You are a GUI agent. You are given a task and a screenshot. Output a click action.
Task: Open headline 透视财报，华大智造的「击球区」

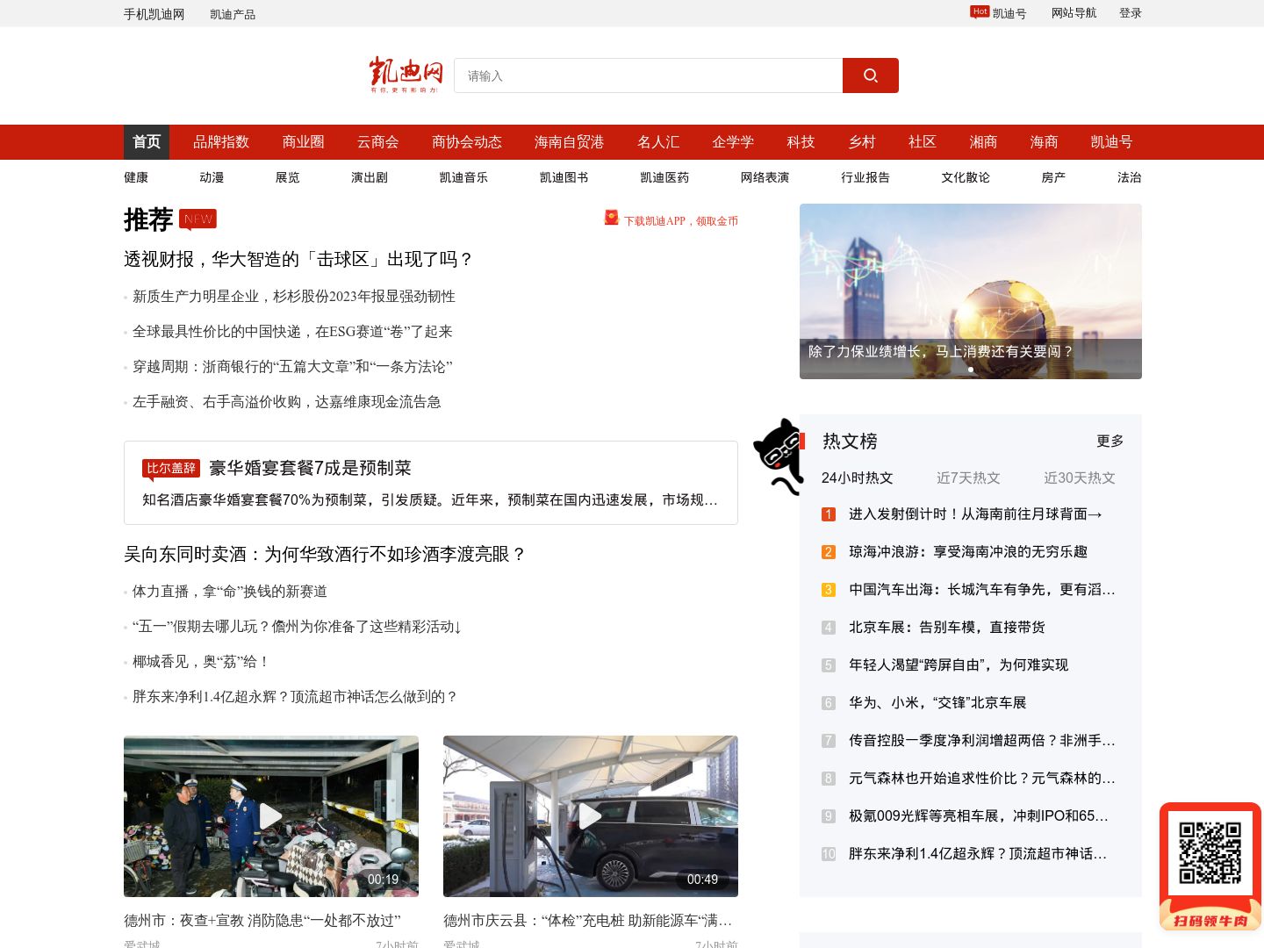pyautogui.click(x=298, y=259)
